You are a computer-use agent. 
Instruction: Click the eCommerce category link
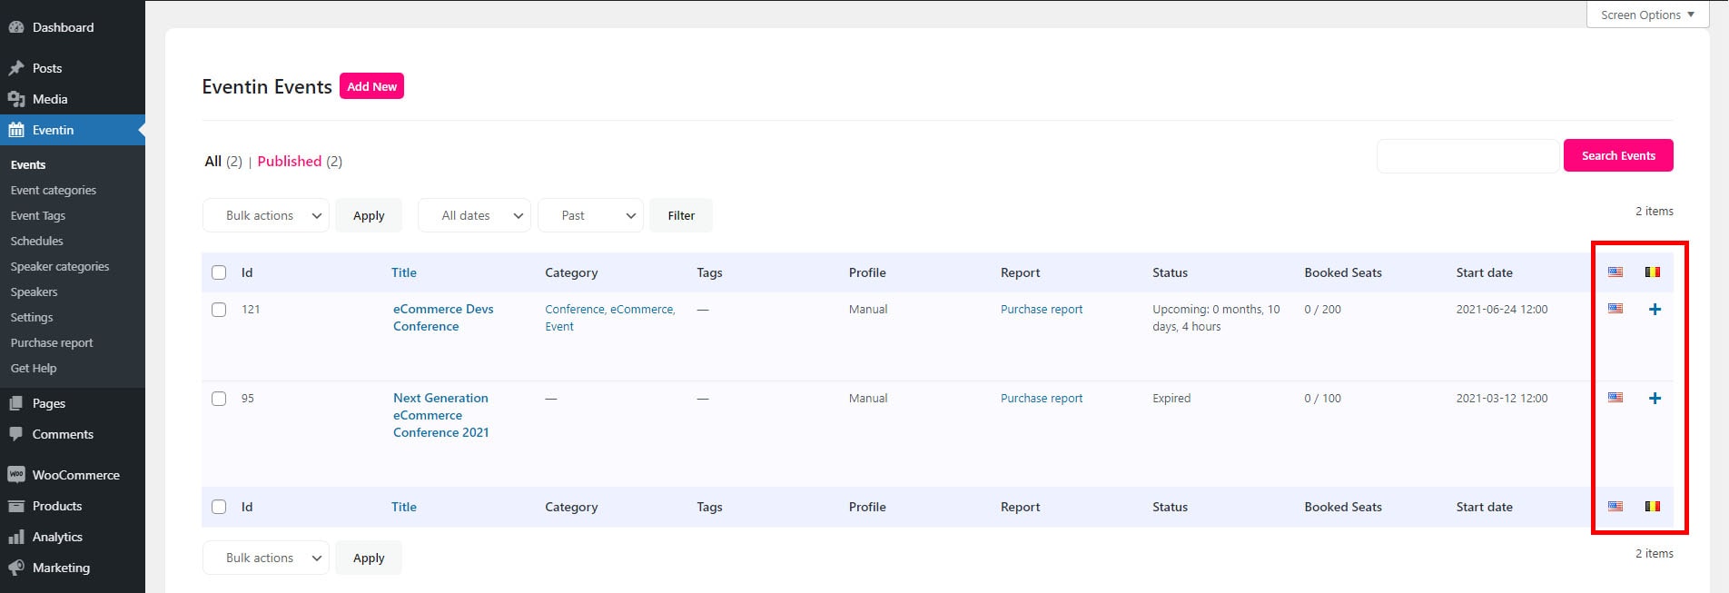click(x=642, y=309)
